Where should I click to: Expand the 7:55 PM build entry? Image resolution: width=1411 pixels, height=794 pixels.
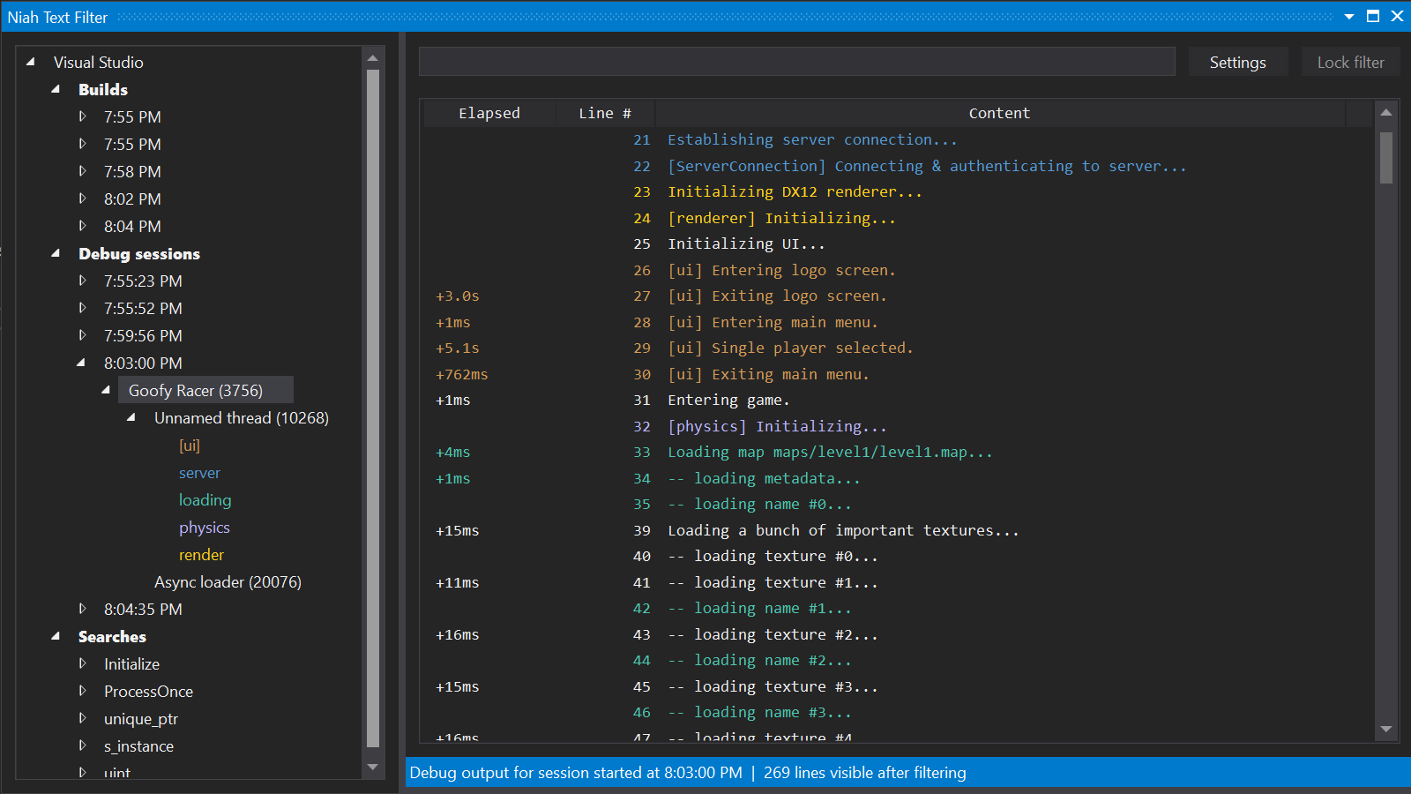coord(82,116)
